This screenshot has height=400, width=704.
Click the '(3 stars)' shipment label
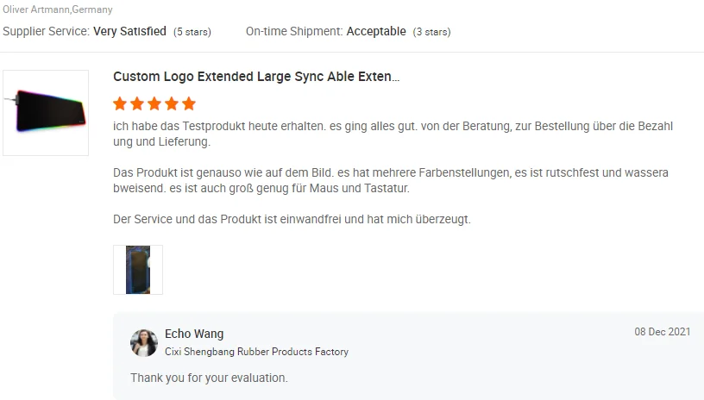pos(431,32)
